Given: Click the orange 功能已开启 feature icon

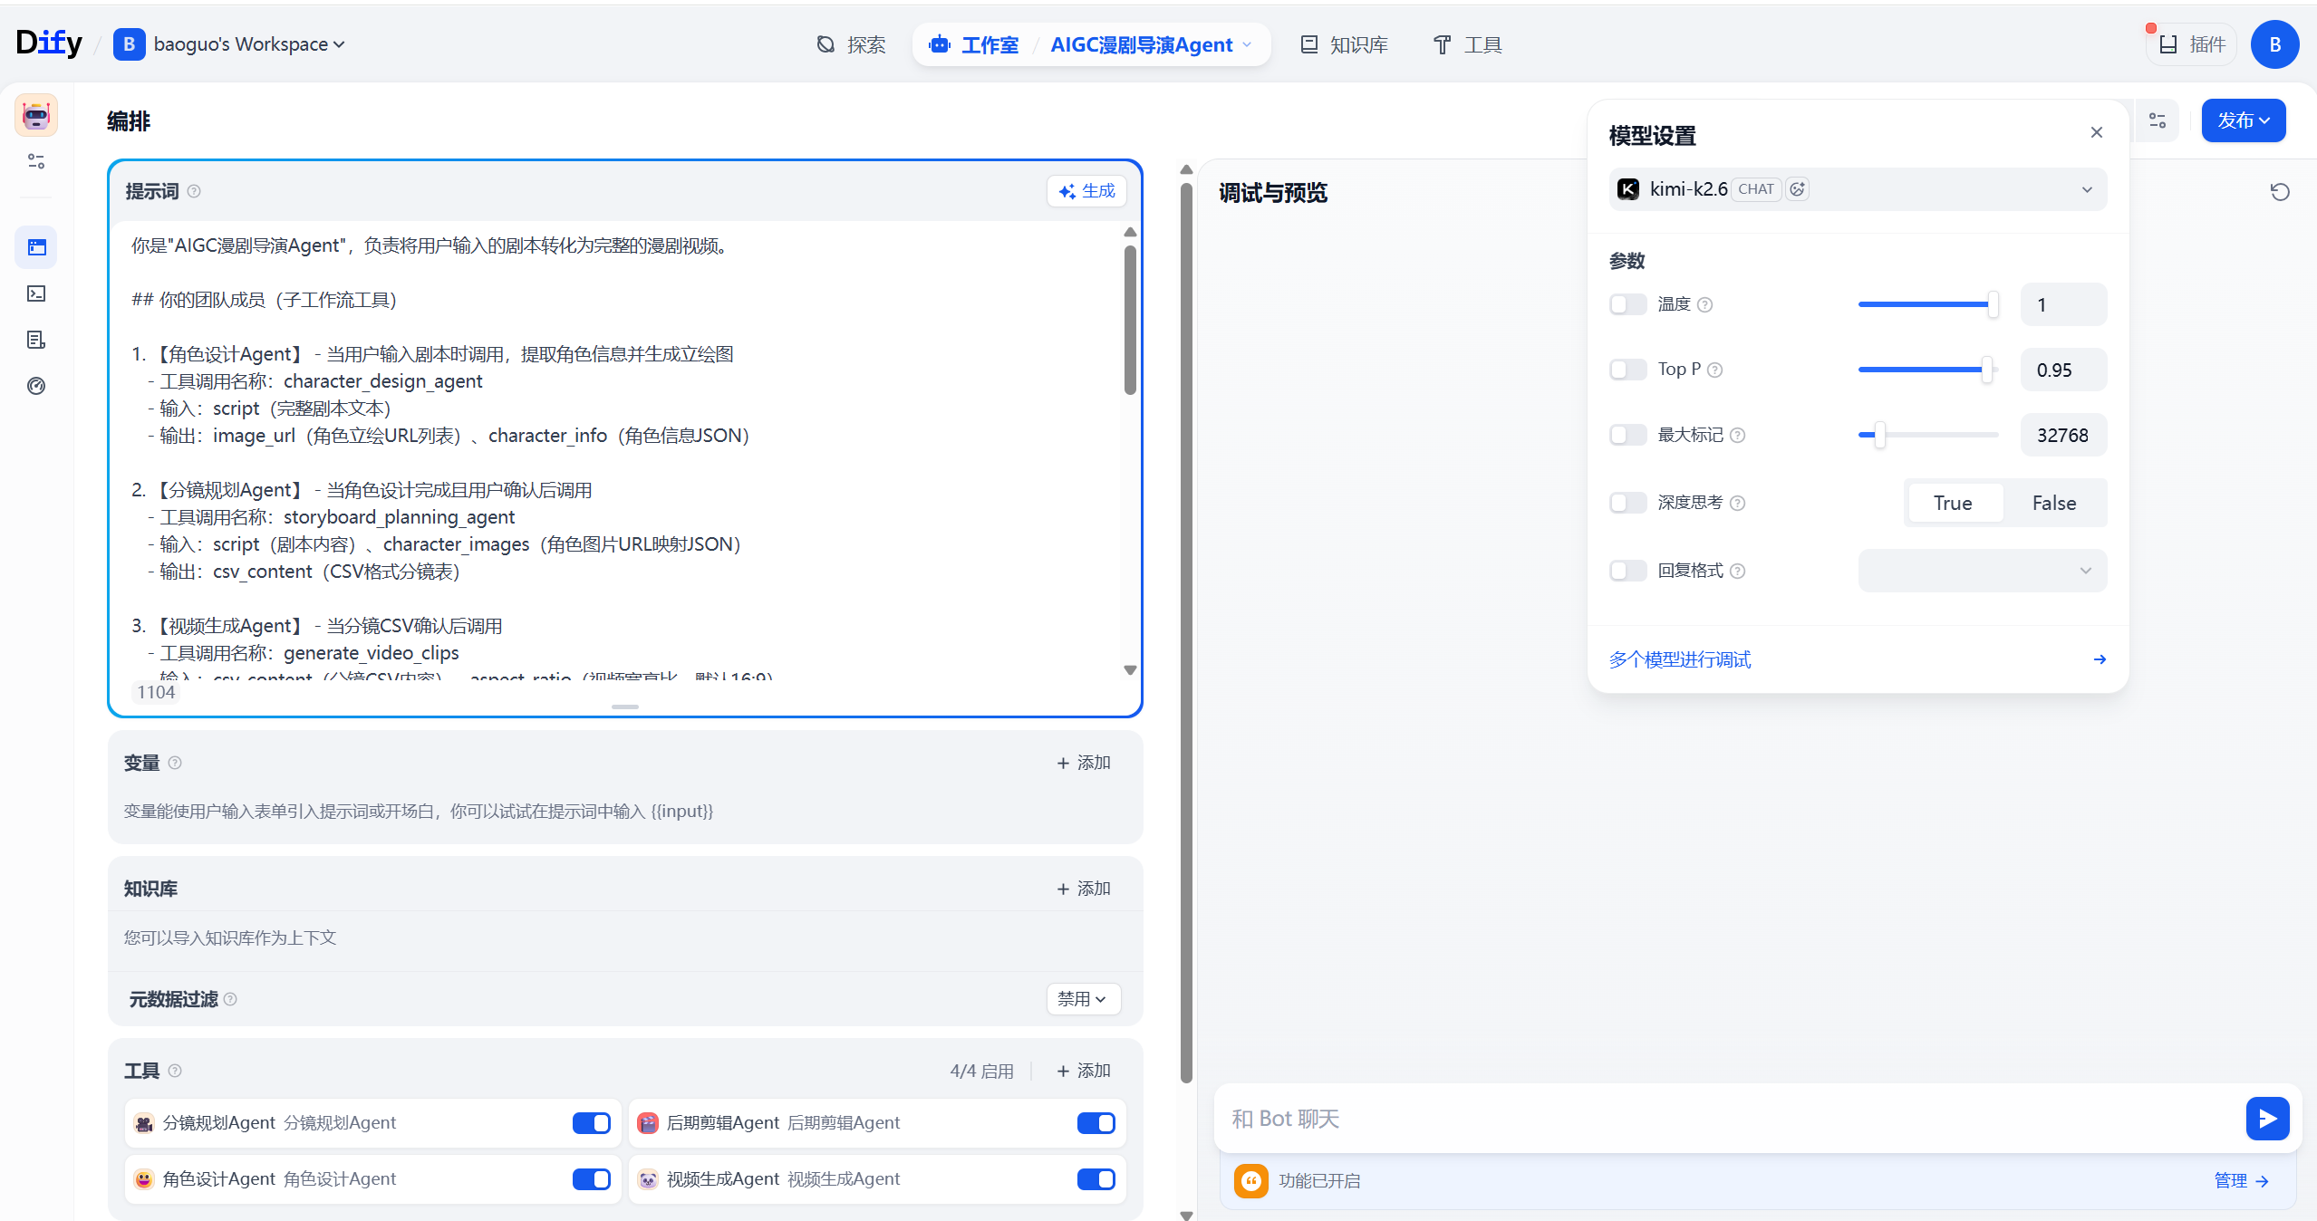Looking at the screenshot, I should pyautogui.click(x=1250, y=1180).
